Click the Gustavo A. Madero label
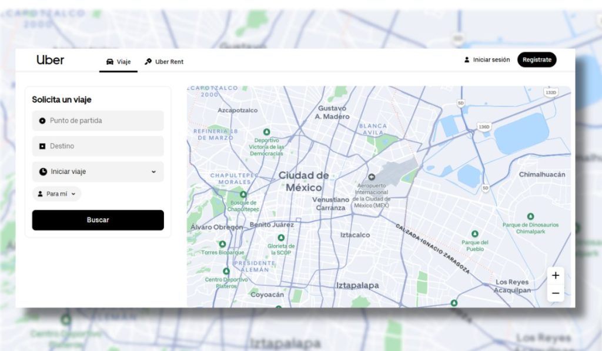Screen dimensions: 602x351 [332, 112]
